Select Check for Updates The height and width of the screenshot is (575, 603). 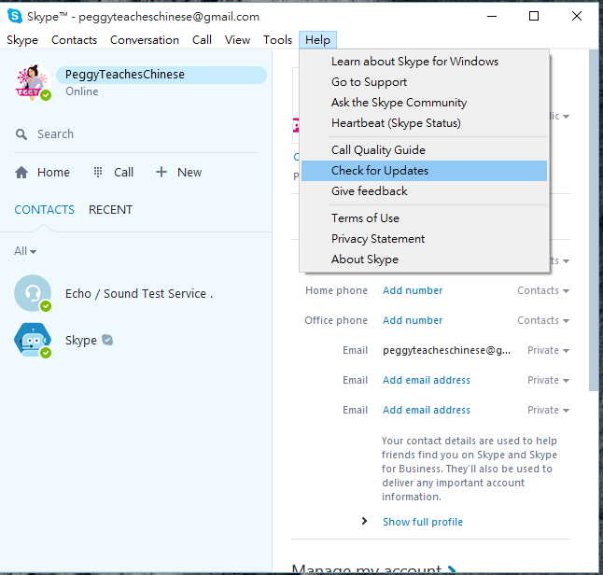(x=424, y=171)
